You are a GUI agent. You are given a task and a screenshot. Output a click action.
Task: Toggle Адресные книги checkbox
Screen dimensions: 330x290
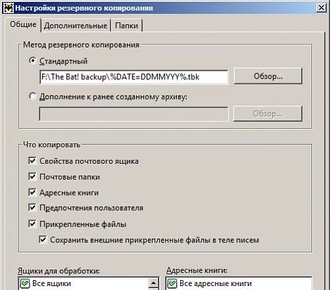(32, 192)
